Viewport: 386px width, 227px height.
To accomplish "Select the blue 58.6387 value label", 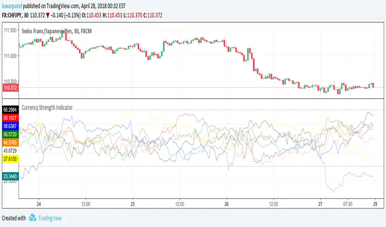I will (x=10, y=125).
